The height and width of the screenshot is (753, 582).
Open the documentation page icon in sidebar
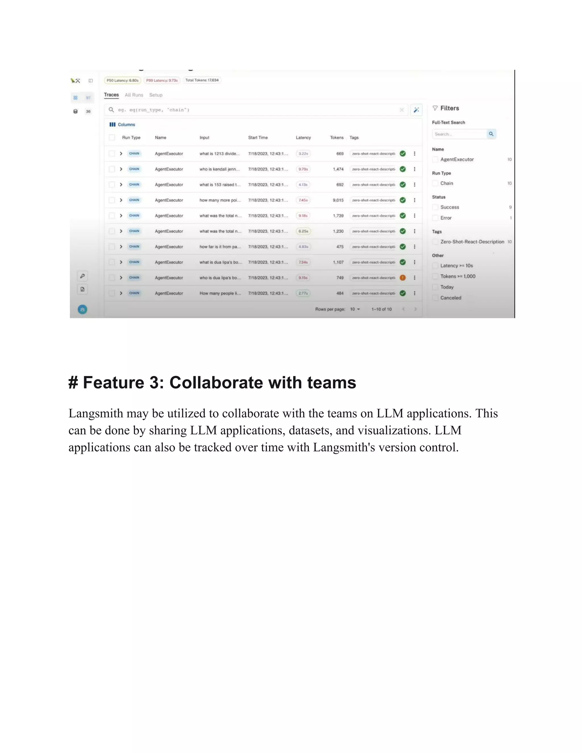82,289
